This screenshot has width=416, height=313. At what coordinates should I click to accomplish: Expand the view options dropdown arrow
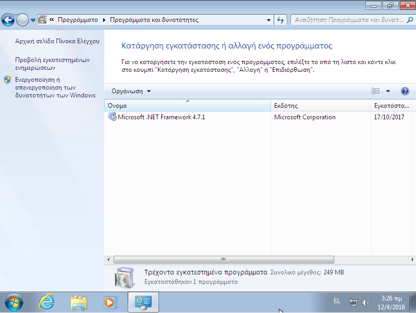click(x=388, y=91)
